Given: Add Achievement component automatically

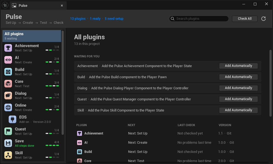Looking at the screenshot, I should tap(238, 66).
